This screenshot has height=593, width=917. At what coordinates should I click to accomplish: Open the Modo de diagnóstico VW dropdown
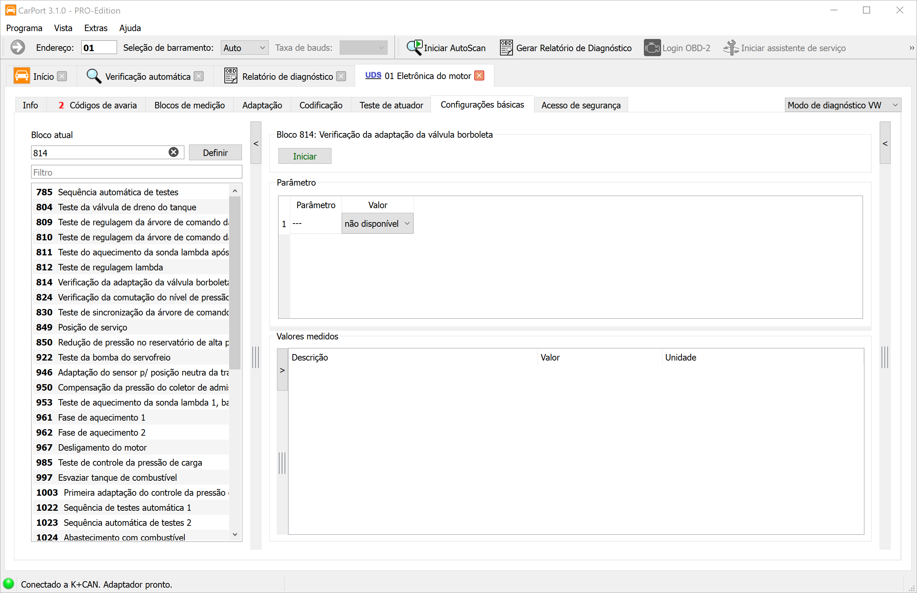tap(842, 105)
